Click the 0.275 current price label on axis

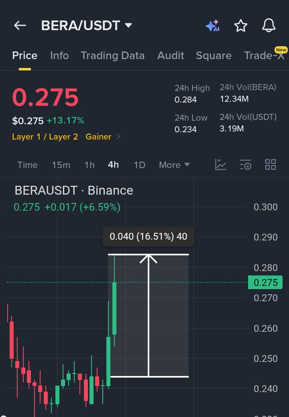click(265, 282)
